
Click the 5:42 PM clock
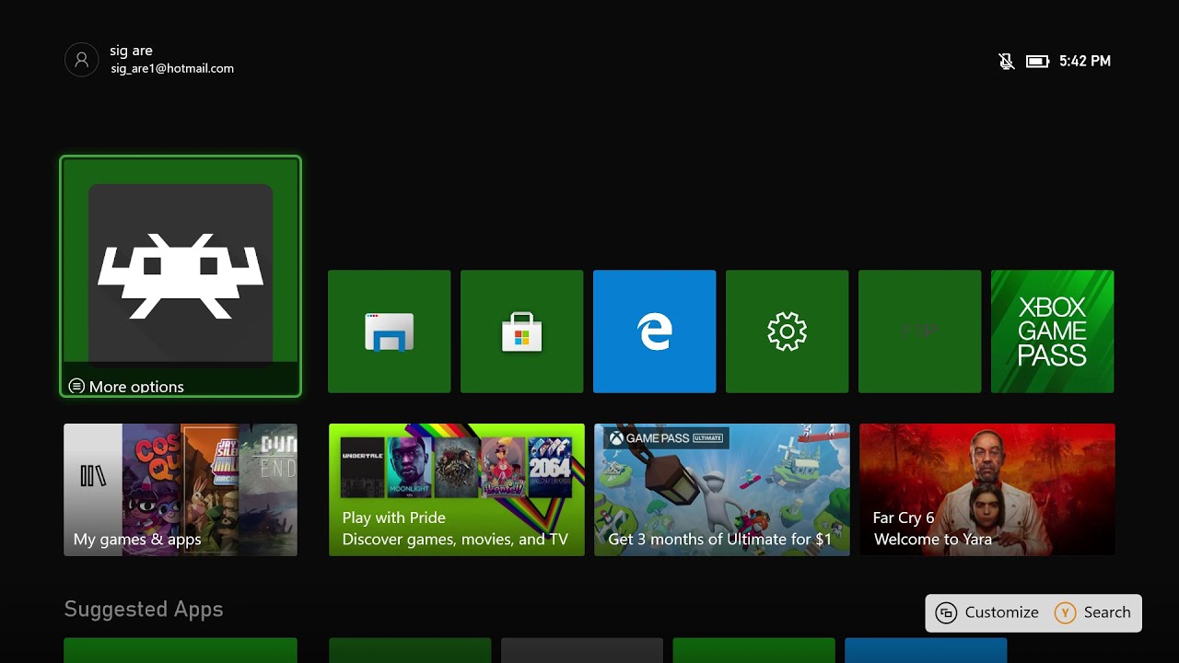point(1085,61)
